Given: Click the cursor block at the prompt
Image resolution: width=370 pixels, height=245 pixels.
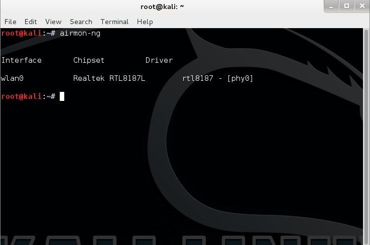Looking at the screenshot, I should pos(62,96).
